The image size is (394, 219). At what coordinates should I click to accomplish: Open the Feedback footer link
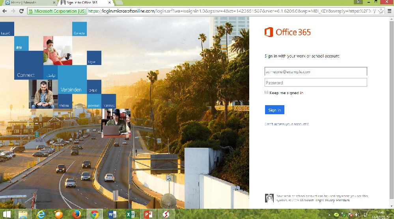[x=343, y=200]
